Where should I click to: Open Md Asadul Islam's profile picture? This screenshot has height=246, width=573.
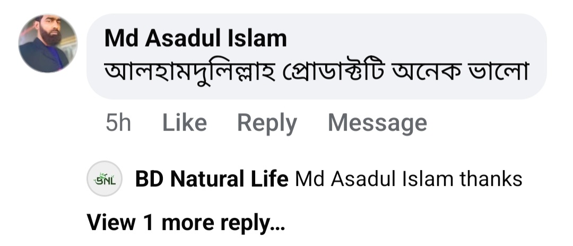pyautogui.click(x=48, y=43)
